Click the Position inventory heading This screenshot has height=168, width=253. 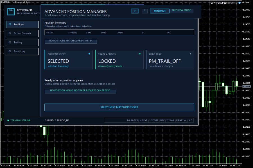(x=55, y=23)
